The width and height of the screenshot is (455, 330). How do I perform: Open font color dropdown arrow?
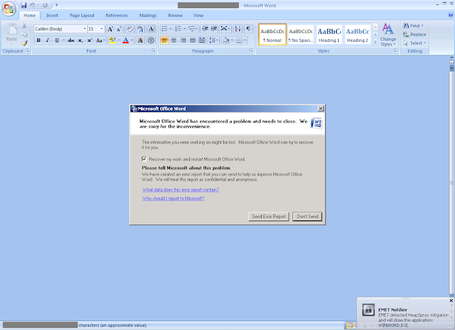[132, 41]
